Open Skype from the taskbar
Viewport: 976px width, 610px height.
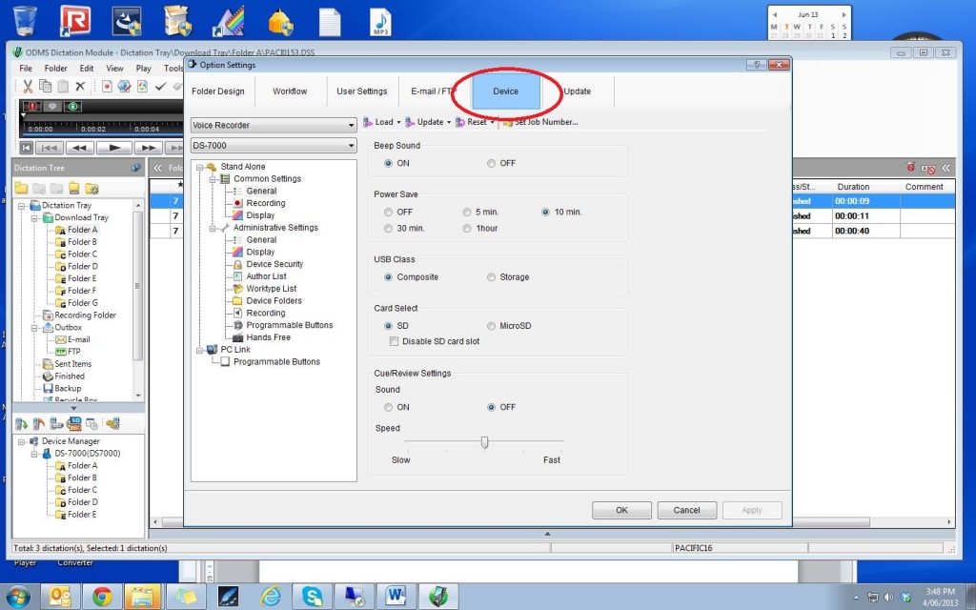pos(312,597)
